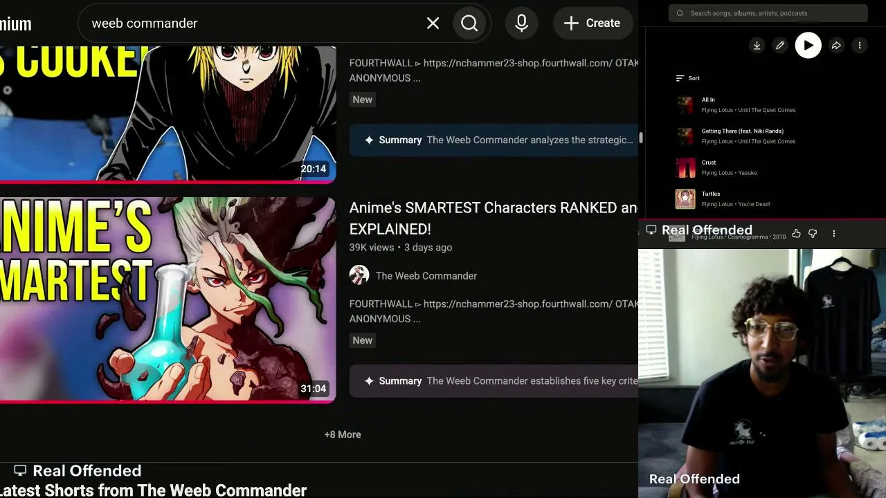This screenshot has width=886, height=498.
Task: Play 'Getting There (feat. Niki Randa)' track
Action: click(743, 131)
